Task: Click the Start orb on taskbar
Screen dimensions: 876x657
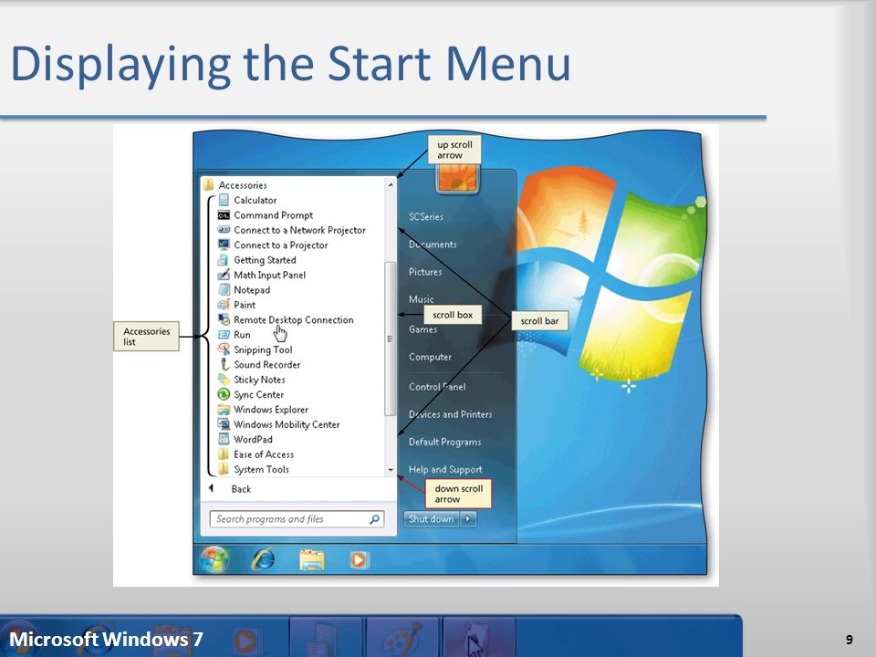Action: 214,559
